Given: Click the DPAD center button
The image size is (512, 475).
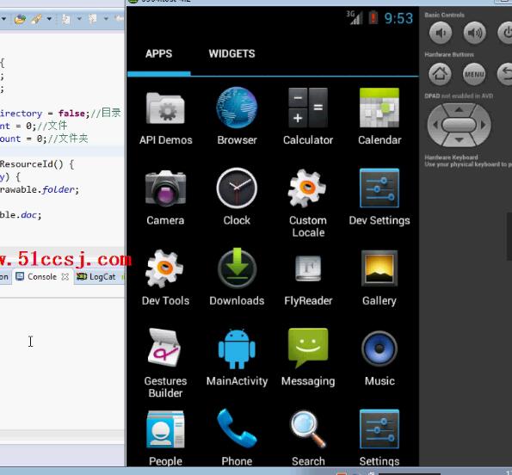Looking at the screenshot, I should click(459, 125).
